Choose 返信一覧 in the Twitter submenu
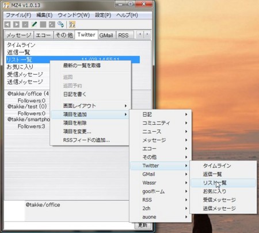This screenshot has width=259, height=233. pos(223,174)
